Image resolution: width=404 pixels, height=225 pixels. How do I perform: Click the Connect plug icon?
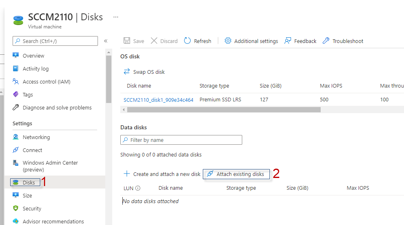point(16,150)
